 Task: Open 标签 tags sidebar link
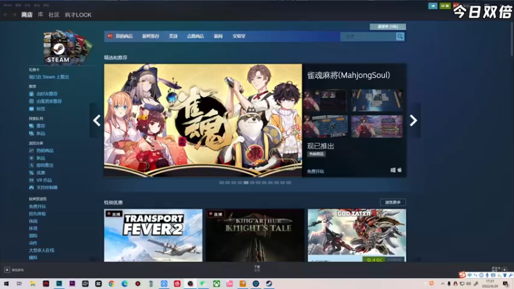40,109
